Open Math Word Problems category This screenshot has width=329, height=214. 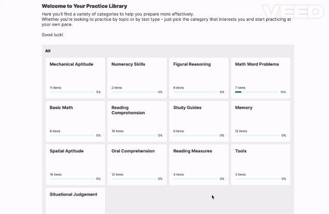pos(261,78)
